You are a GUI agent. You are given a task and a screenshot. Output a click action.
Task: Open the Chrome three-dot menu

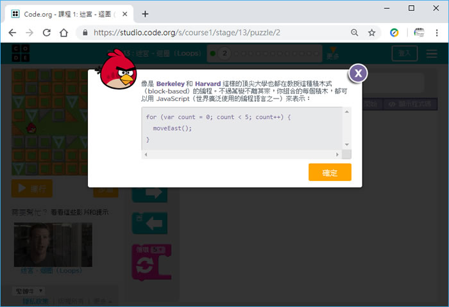tap(437, 33)
